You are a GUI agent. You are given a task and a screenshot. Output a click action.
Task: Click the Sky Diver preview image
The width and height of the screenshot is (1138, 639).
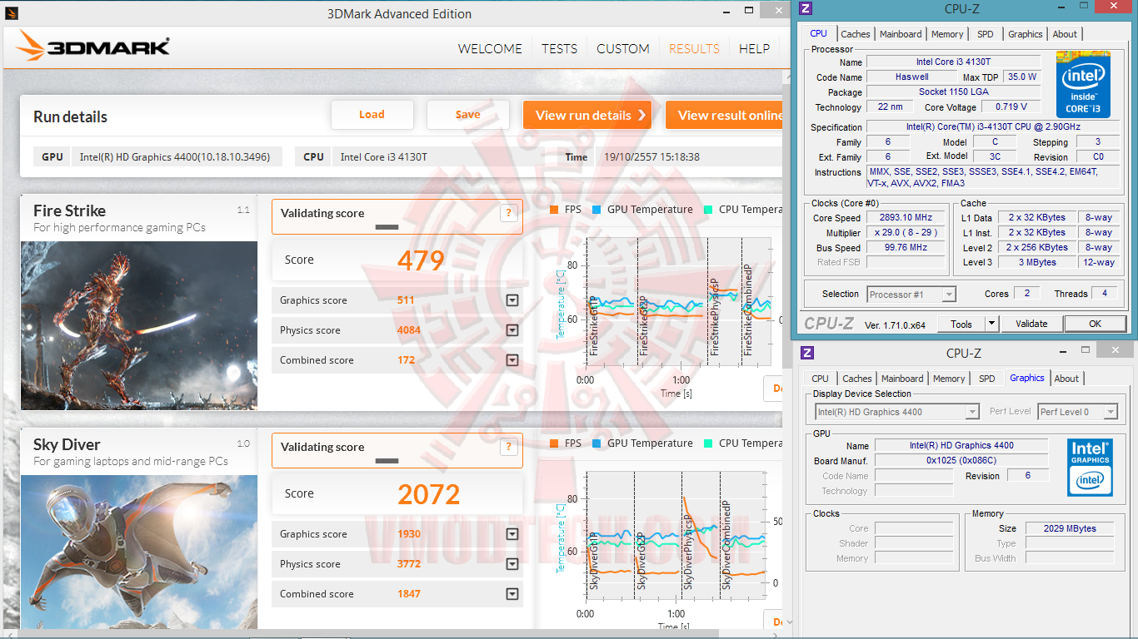tap(139, 552)
